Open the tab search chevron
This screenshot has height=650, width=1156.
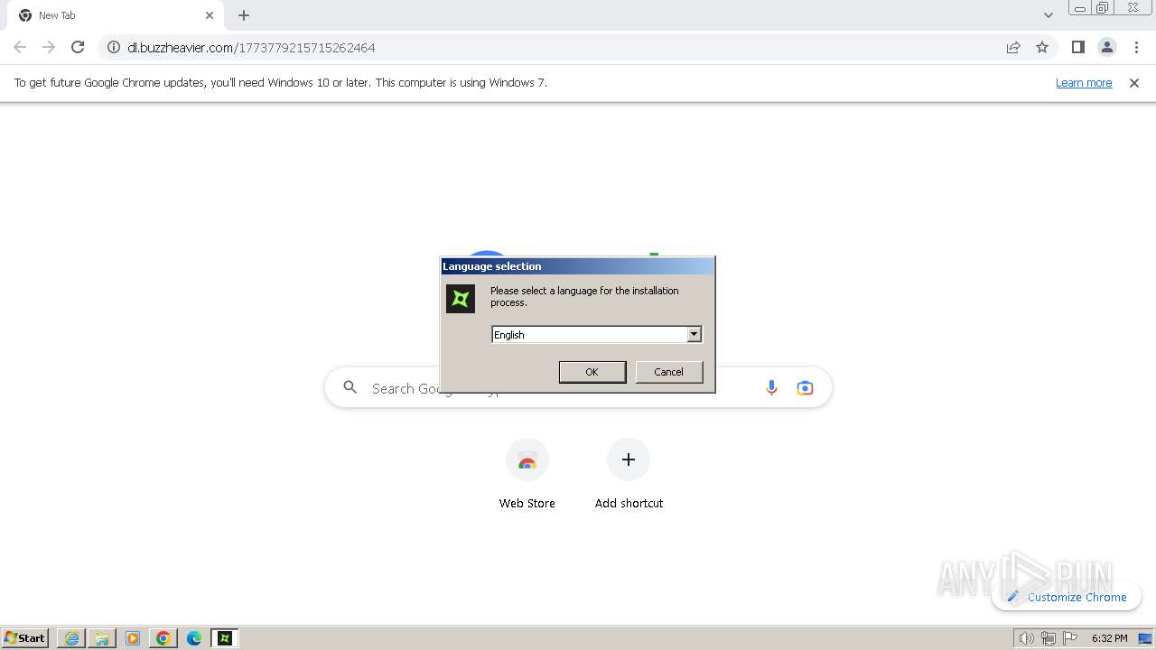point(1048,15)
